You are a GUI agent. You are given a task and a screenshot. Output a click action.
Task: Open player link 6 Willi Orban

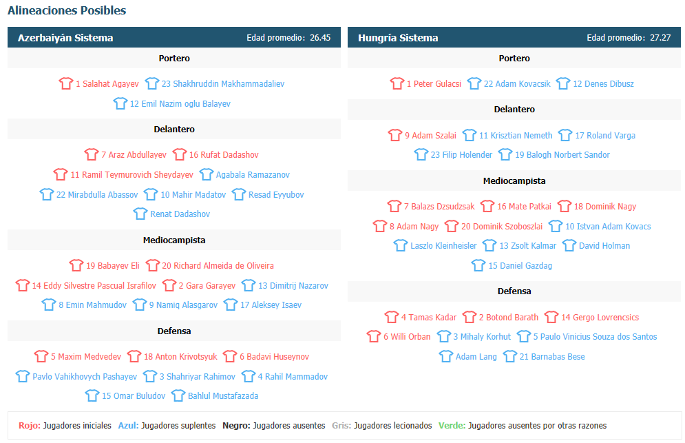click(407, 336)
